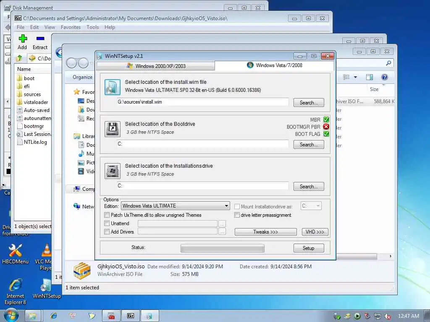This screenshot has height=322, width=430.
Task: Click Search for the Installationsdrive
Action: tap(309, 187)
